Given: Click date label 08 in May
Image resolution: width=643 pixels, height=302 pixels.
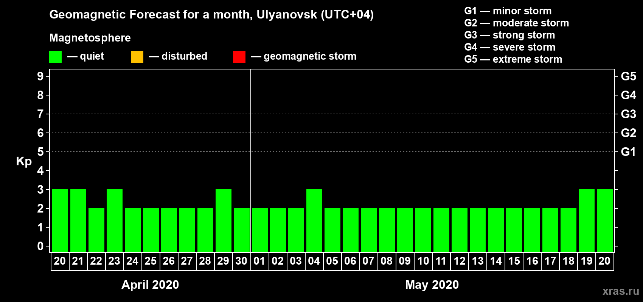Looking at the screenshot, I should point(387,261).
